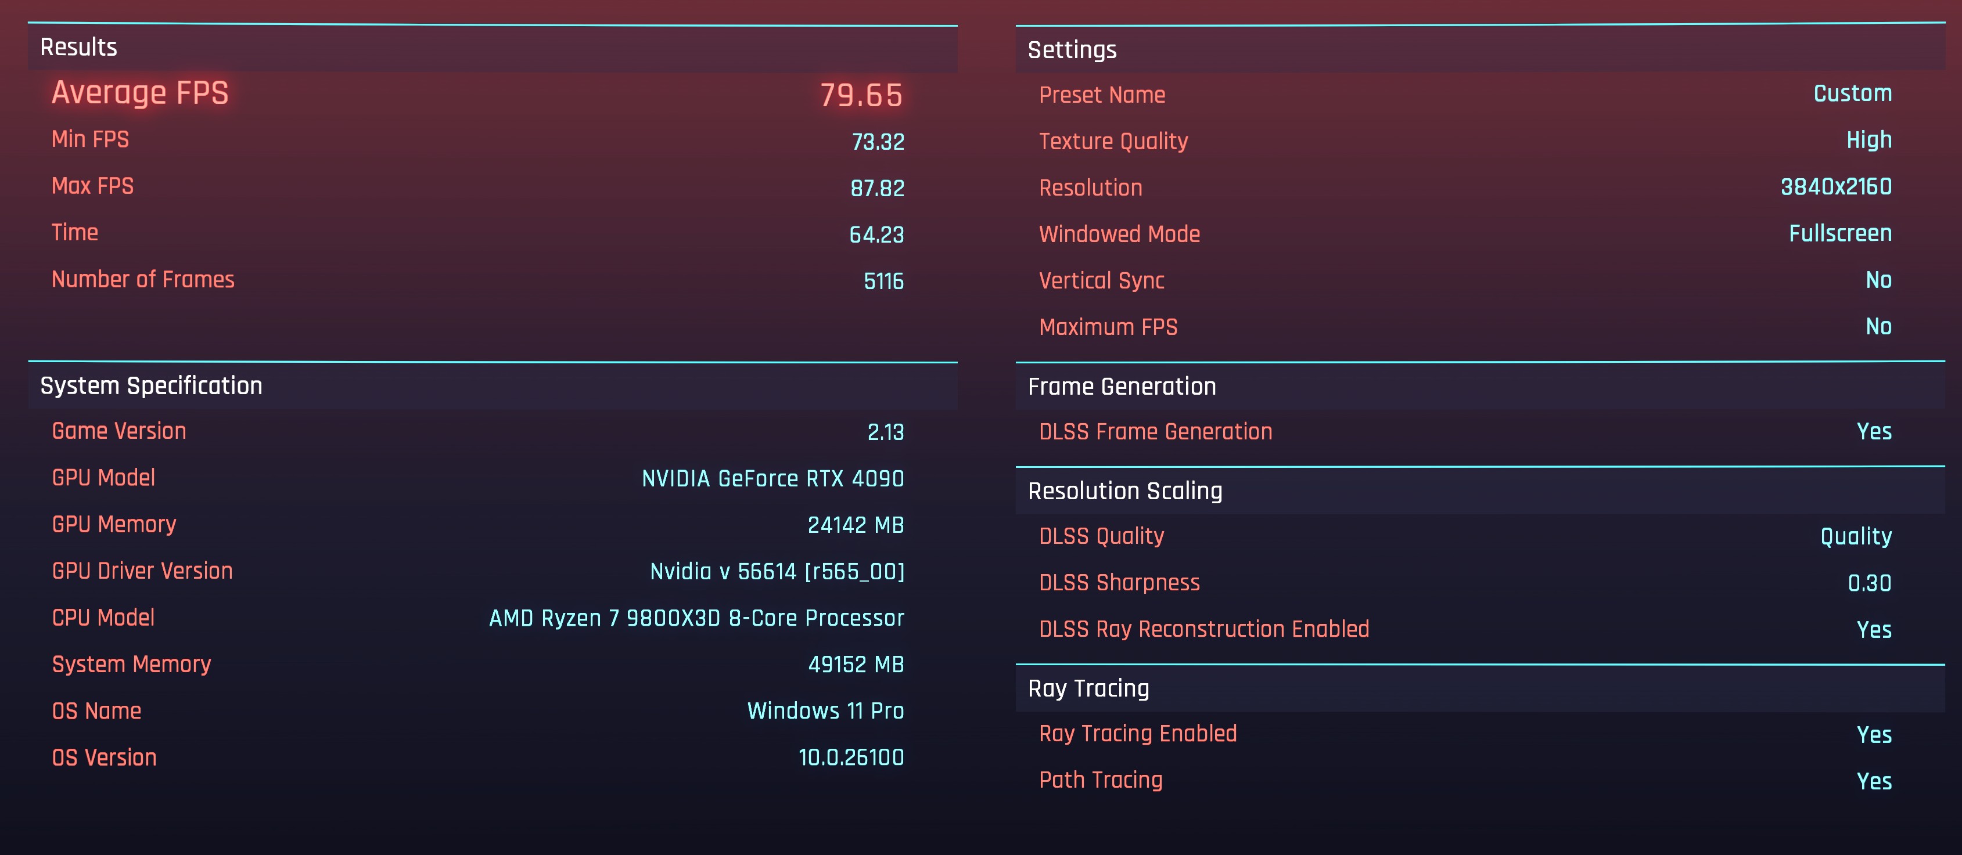Click the game version value 2.13

coord(885,432)
